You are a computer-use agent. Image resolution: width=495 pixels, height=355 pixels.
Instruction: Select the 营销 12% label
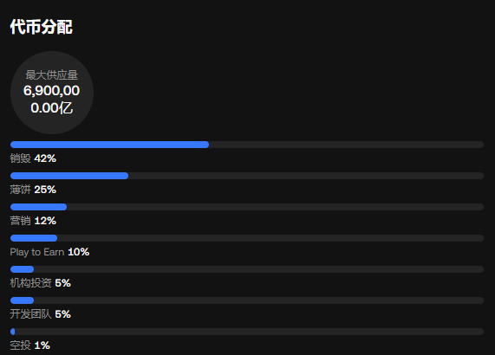[x=33, y=221]
